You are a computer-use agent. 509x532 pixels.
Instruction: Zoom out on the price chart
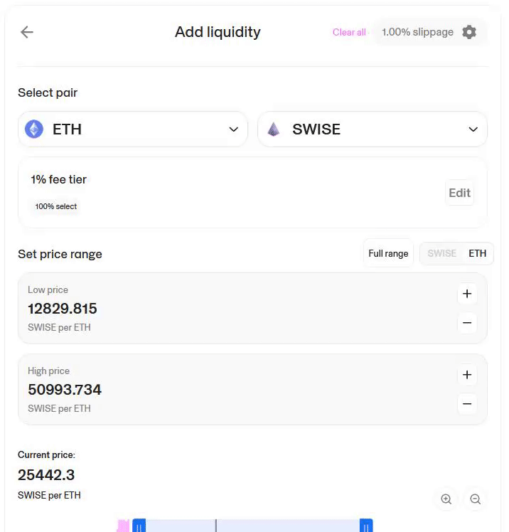(476, 499)
